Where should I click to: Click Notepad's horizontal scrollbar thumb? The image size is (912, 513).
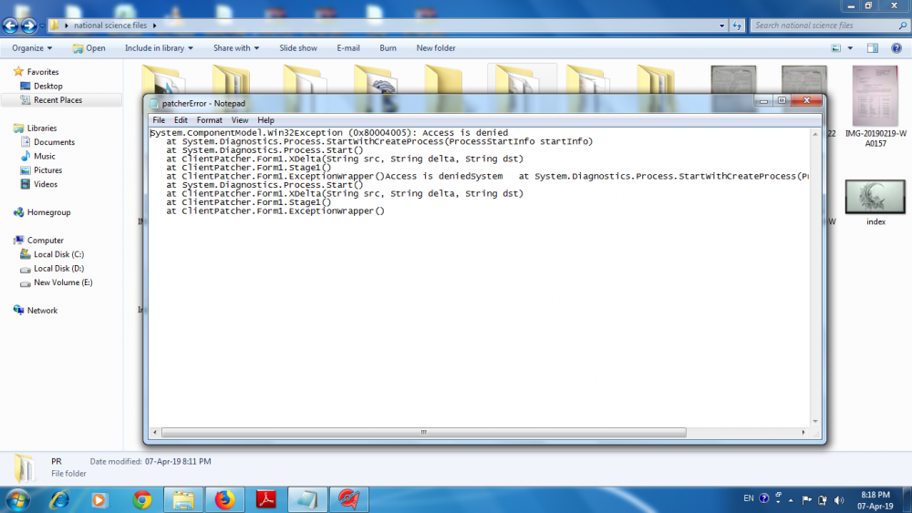(x=421, y=433)
